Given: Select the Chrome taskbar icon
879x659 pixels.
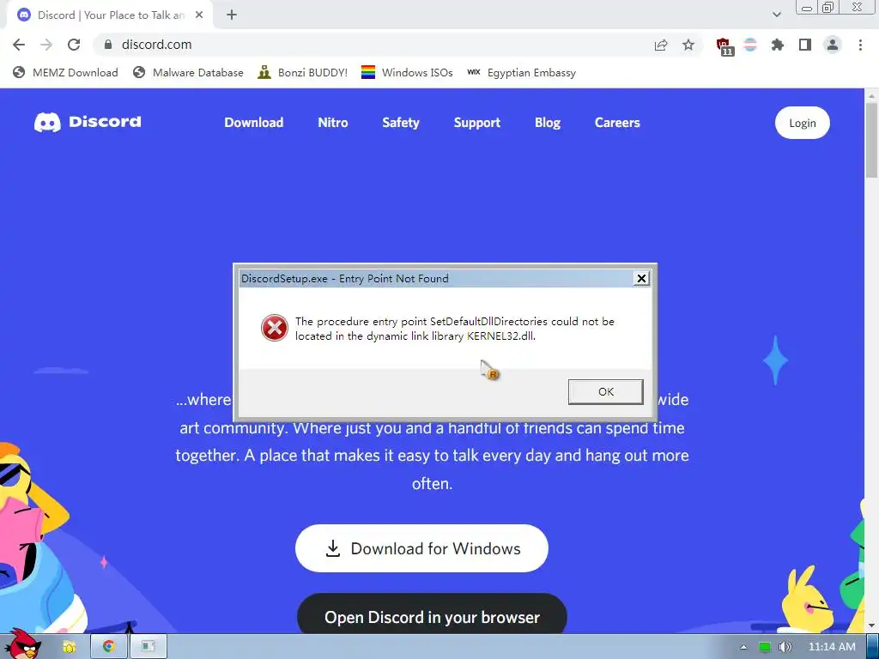Looking at the screenshot, I should pyautogui.click(x=109, y=647).
